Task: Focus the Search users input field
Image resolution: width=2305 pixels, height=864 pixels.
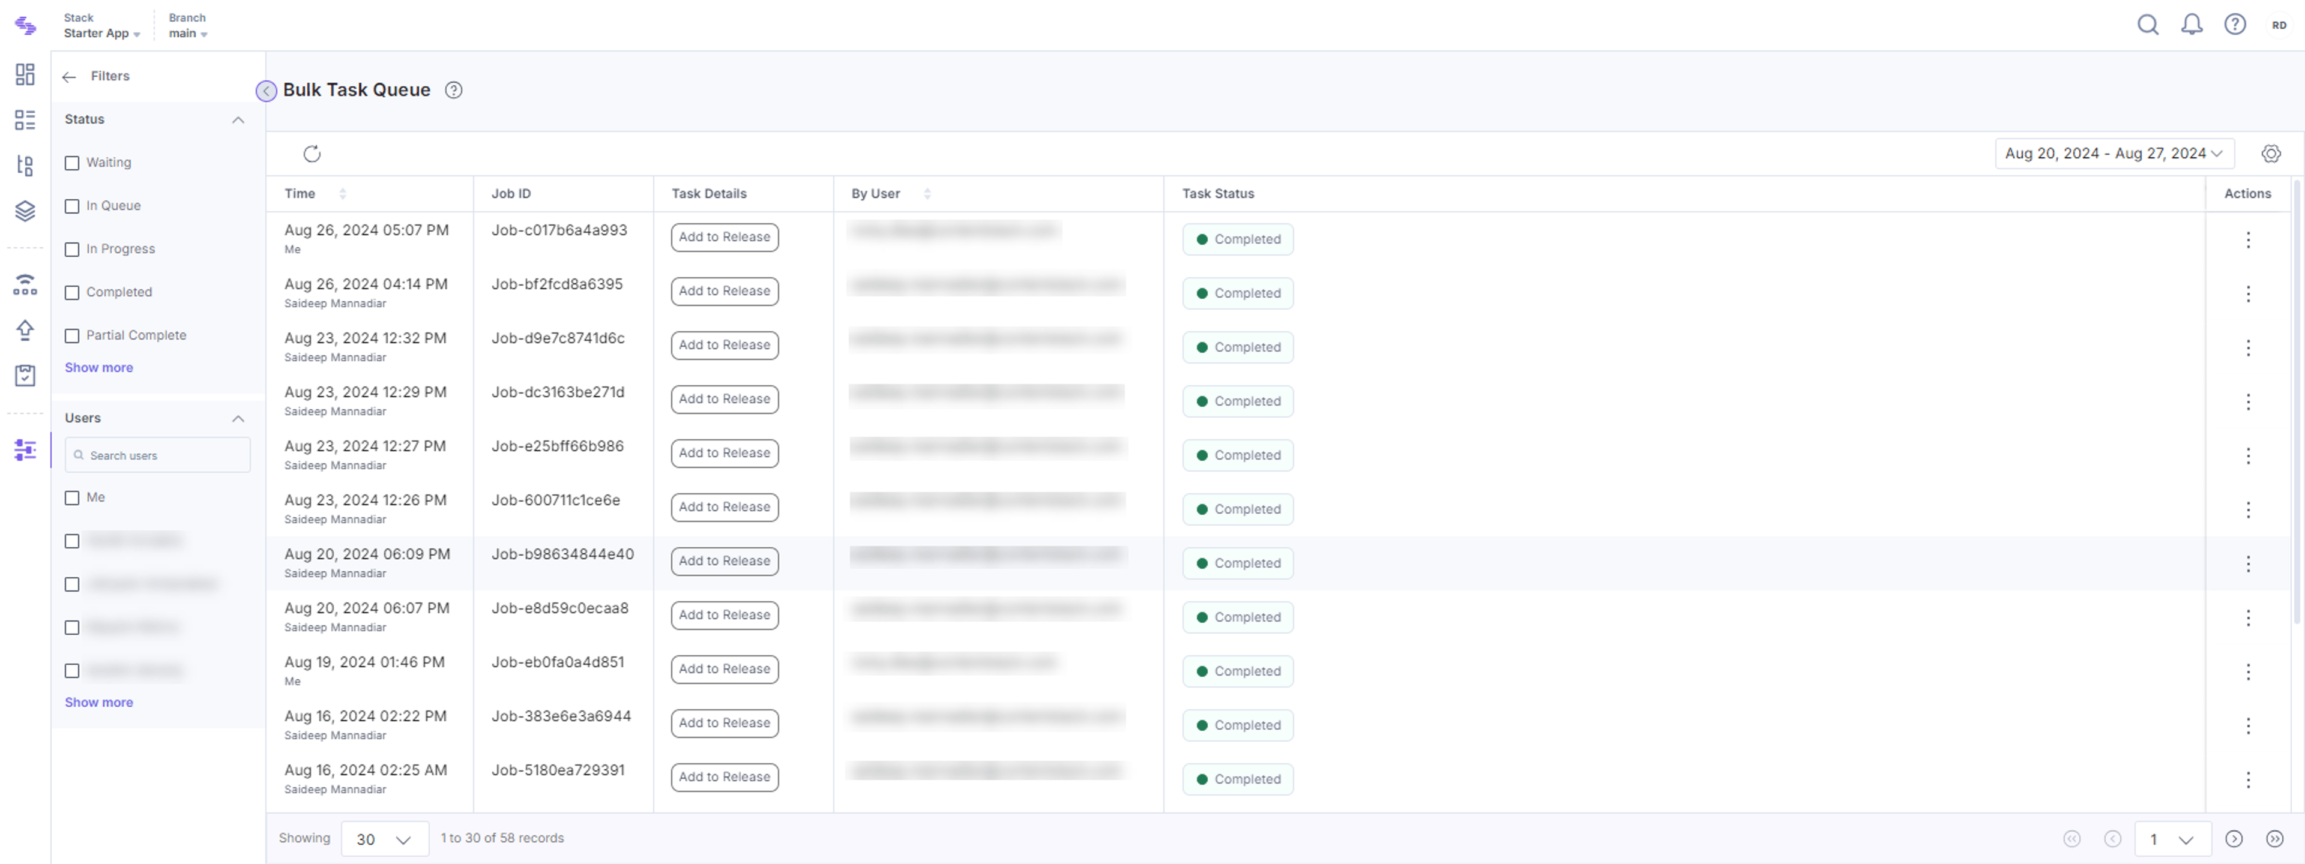Action: pyautogui.click(x=157, y=455)
